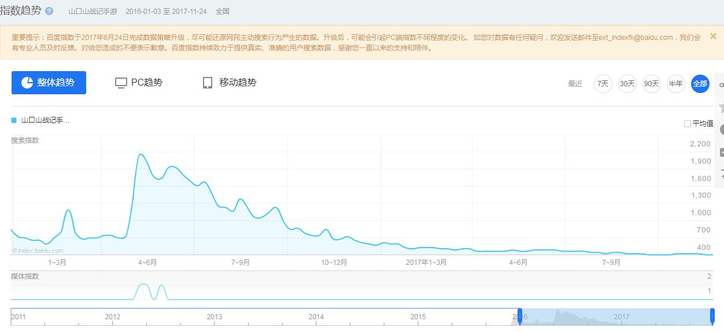The height and width of the screenshot is (332, 724).
Task: Select the 半年 time range
Action: tap(676, 84)
